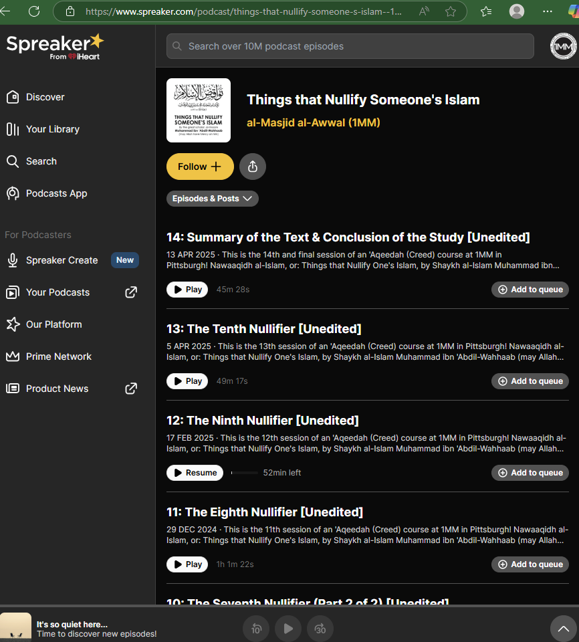Click '52min left' text

tap(281, 473)
